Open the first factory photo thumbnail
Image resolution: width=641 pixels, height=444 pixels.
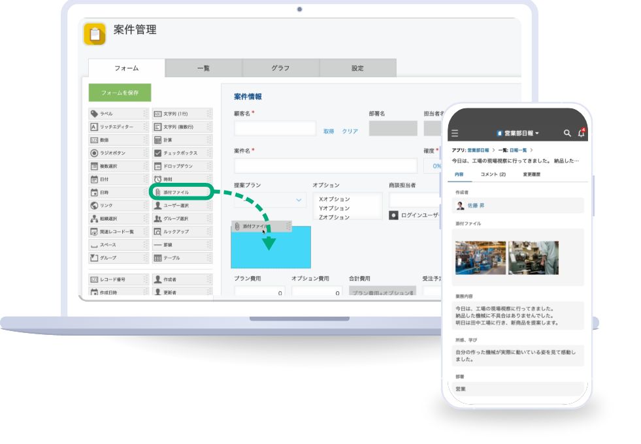pos(480,257)
